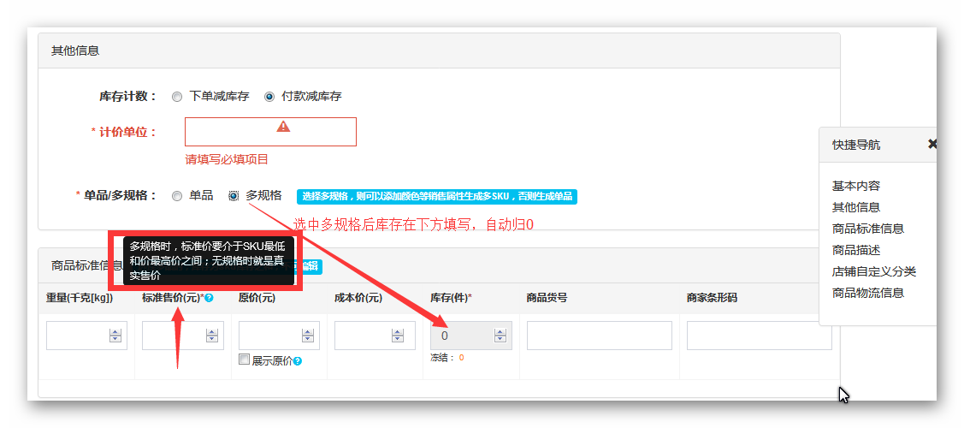964x428 pixels.
Task: Click the 商家条形码 input field
Action: [x=760, y=336]
